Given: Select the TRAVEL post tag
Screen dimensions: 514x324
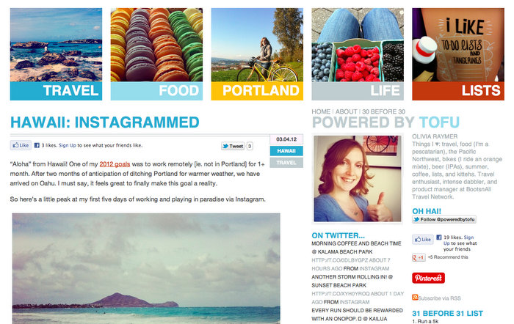Looking at the screenshot, I should [286, 163].
